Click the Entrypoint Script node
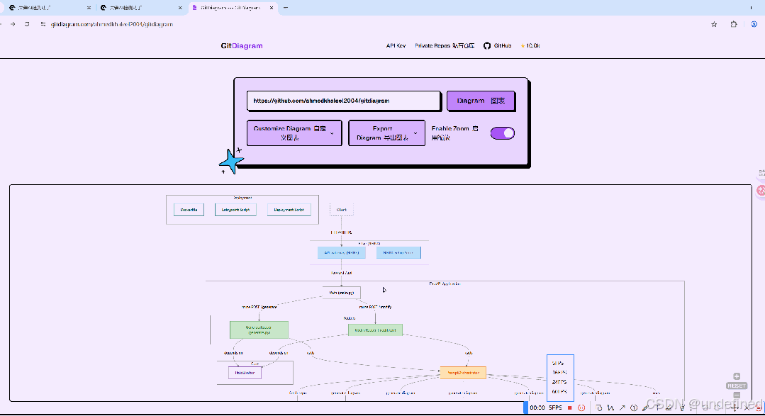 [x=235, y=210]
